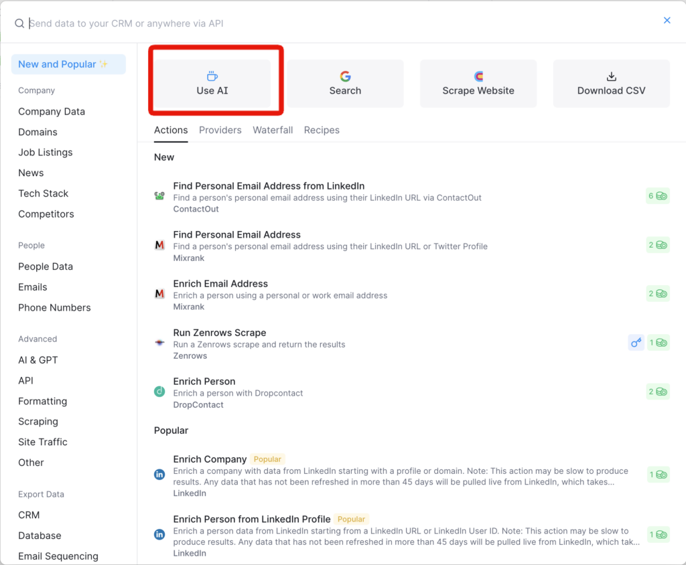The height and width of the screenshot is (565, 686).
Task: Click Zenrows icon beside Run Zenrows Scrape
Action: pyautogui.click(x=159, y=342)
